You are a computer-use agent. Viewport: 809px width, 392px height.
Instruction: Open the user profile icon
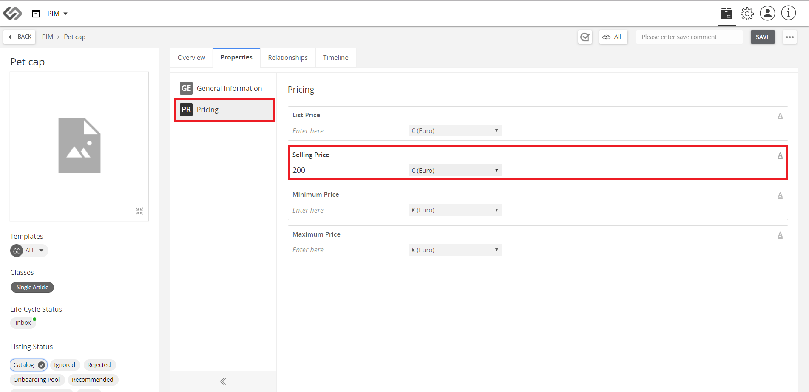(767, 13)
